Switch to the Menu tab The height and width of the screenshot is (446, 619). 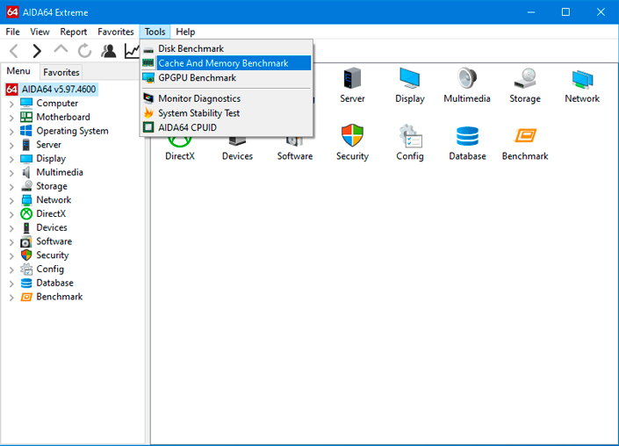pyautogui.click(x=18, y=71)
